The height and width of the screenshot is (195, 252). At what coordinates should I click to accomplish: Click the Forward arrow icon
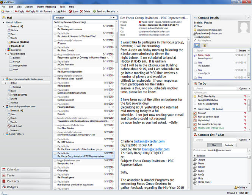41,11
